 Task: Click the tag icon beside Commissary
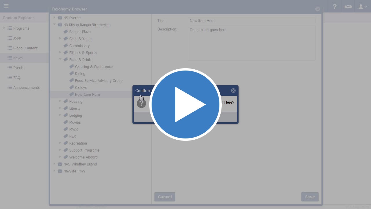coord(66,46)
